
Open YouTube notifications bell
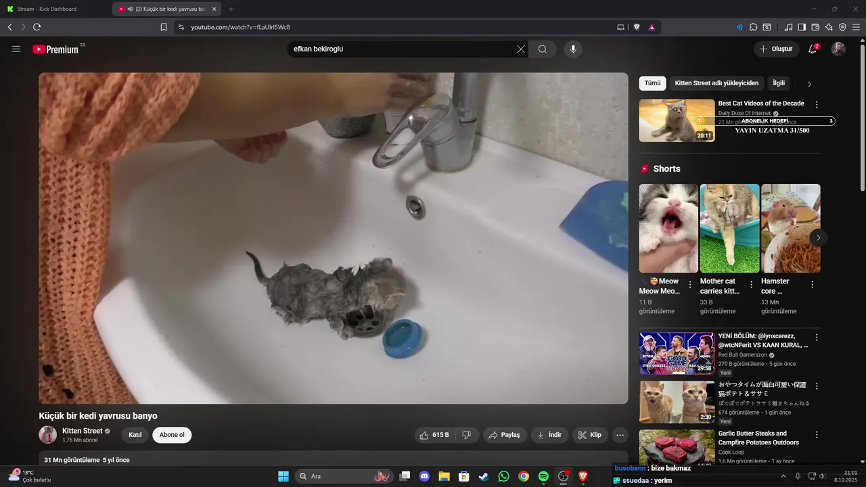click(813, 49)
